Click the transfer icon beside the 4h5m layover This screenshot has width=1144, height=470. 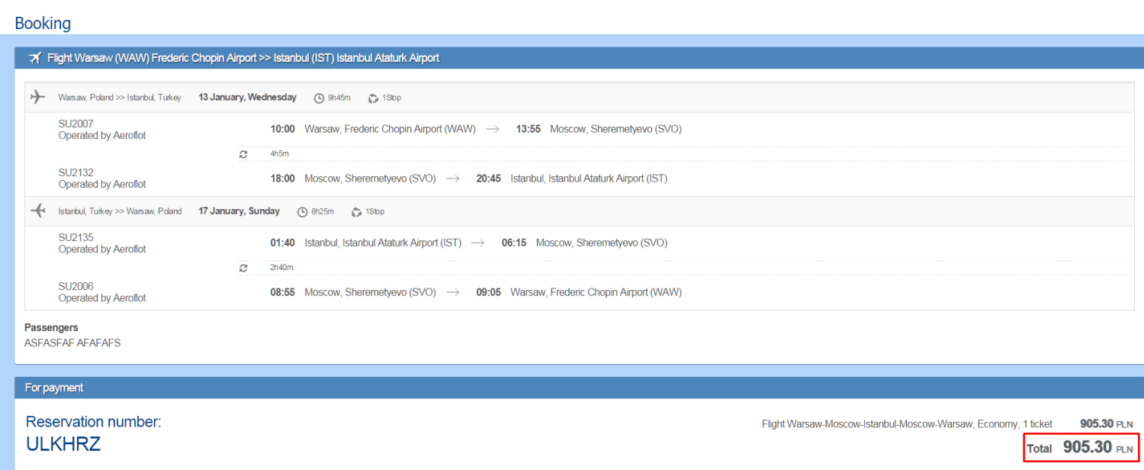point(243,153)
